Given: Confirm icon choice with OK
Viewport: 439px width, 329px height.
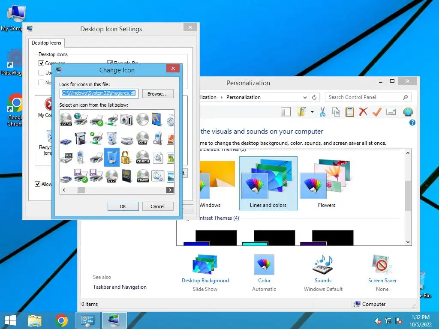Looking at the screenshot, I should tap(123, 206).
